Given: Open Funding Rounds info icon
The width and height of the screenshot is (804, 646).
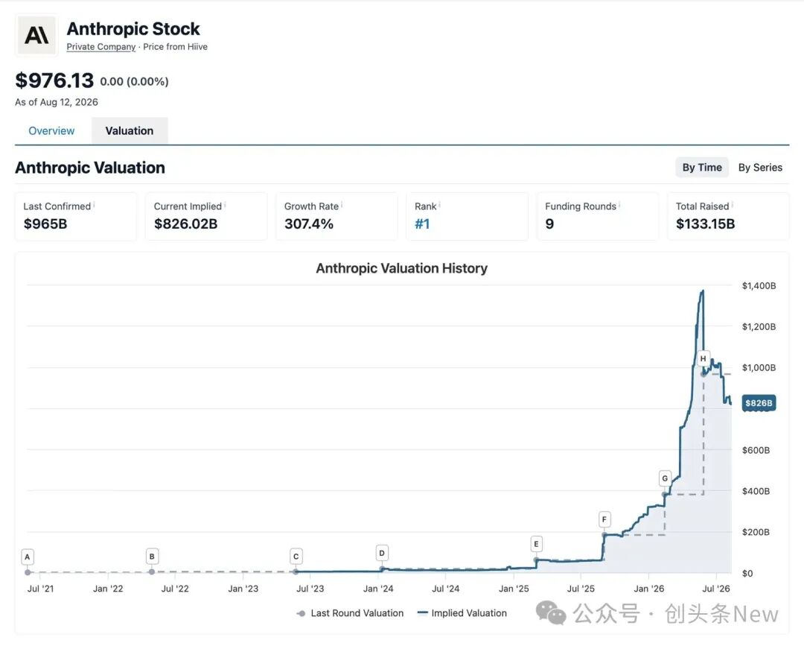Looking at the screenshot, I should click(x=619, y=205).
